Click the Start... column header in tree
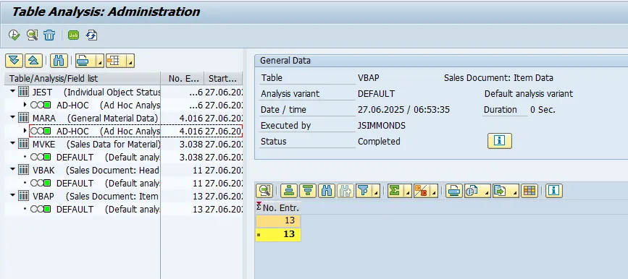 pos(224,78)
